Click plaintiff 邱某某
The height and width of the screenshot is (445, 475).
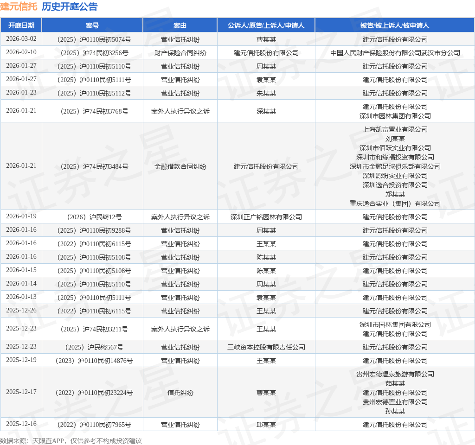tap(266, 425)
